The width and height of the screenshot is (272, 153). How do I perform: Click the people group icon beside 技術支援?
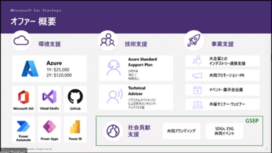[x=108, y=40]
